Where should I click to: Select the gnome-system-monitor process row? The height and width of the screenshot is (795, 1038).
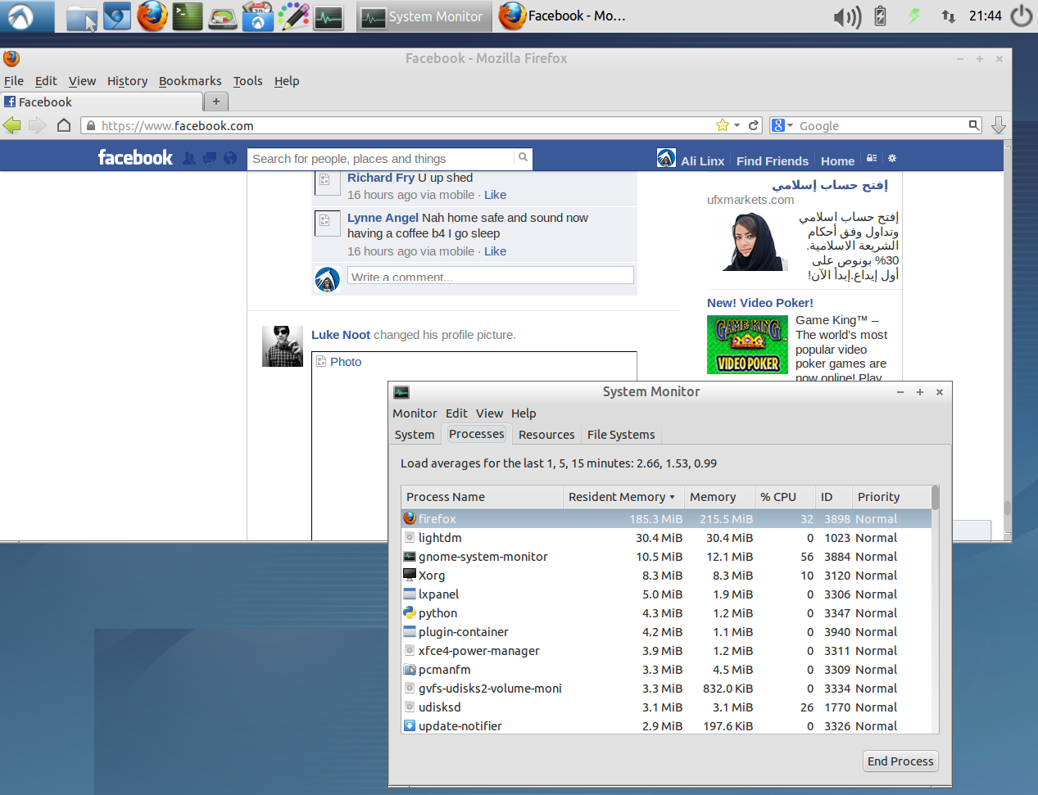pyautogui.click(x=666, y=557)
